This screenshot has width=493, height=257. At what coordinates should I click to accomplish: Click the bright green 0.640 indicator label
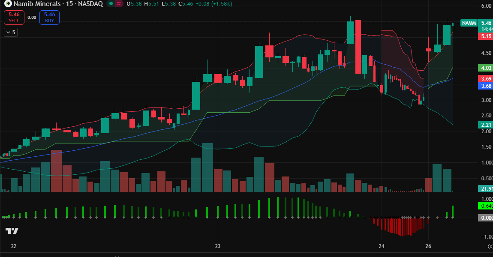point(486,206)
